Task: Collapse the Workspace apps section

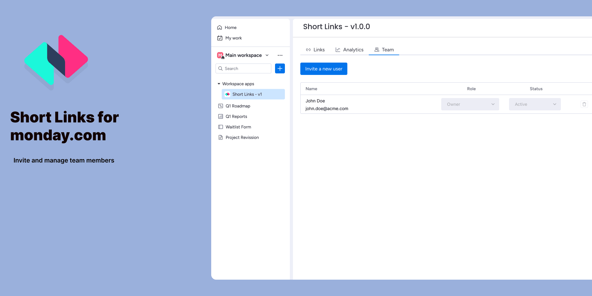Action: (219, 84)
